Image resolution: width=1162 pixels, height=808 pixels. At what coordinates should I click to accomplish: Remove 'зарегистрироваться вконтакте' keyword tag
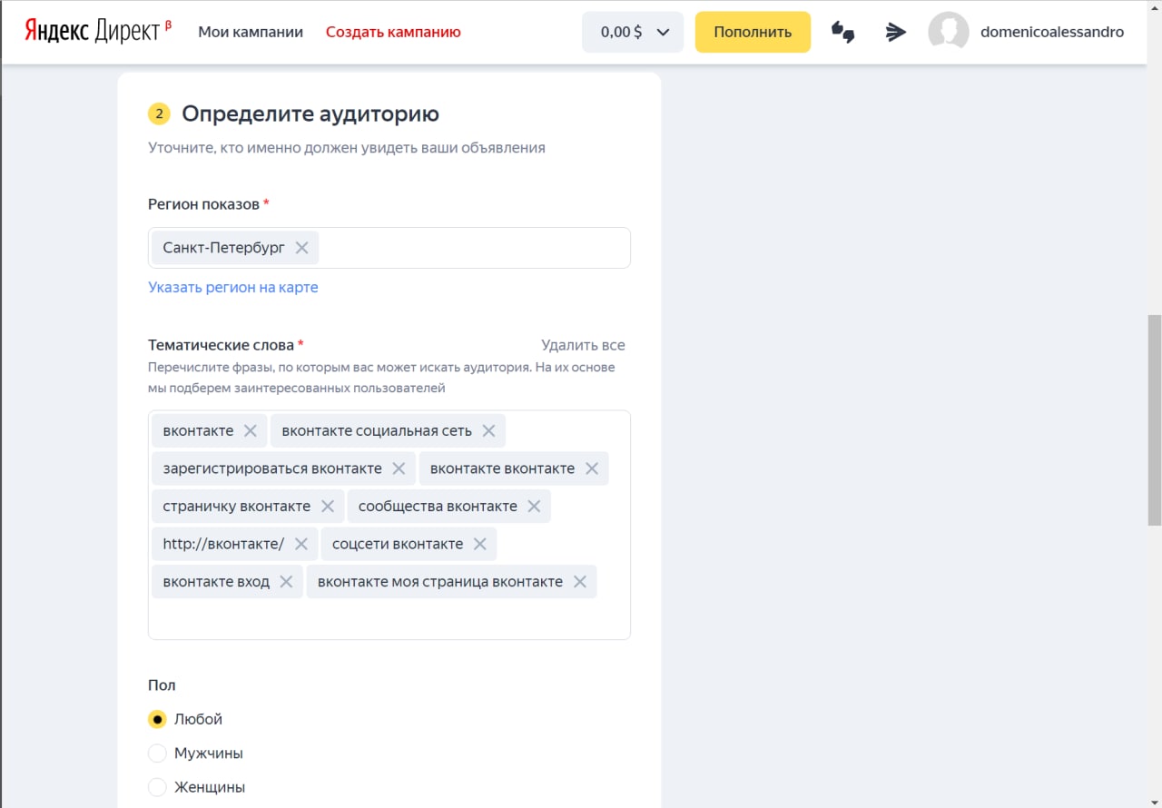pos(399,468)
